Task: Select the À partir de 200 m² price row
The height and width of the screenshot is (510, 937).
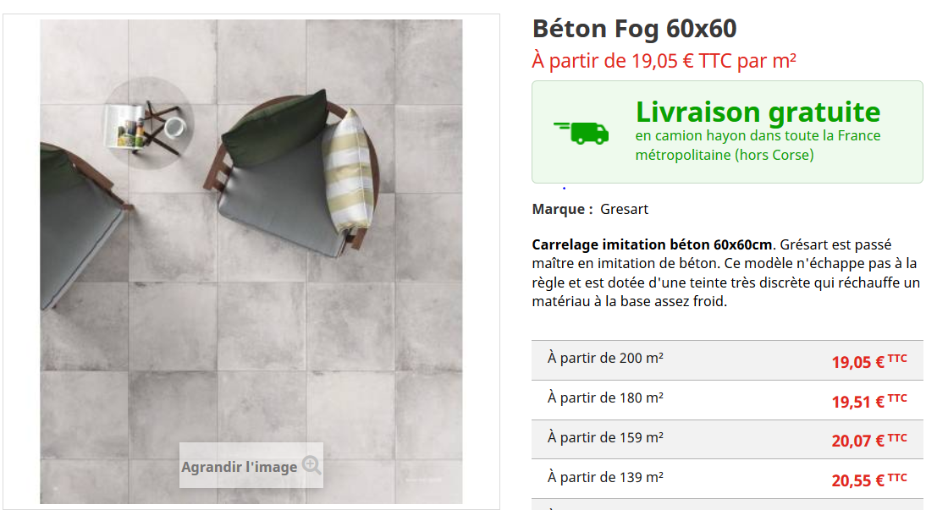Action: tap(727, 360)
